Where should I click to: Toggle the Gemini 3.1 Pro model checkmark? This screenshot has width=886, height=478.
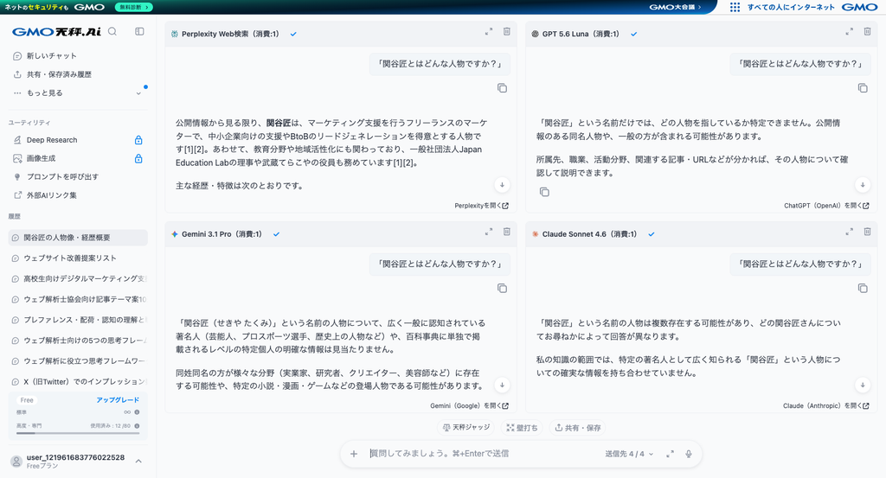point(276,234)
